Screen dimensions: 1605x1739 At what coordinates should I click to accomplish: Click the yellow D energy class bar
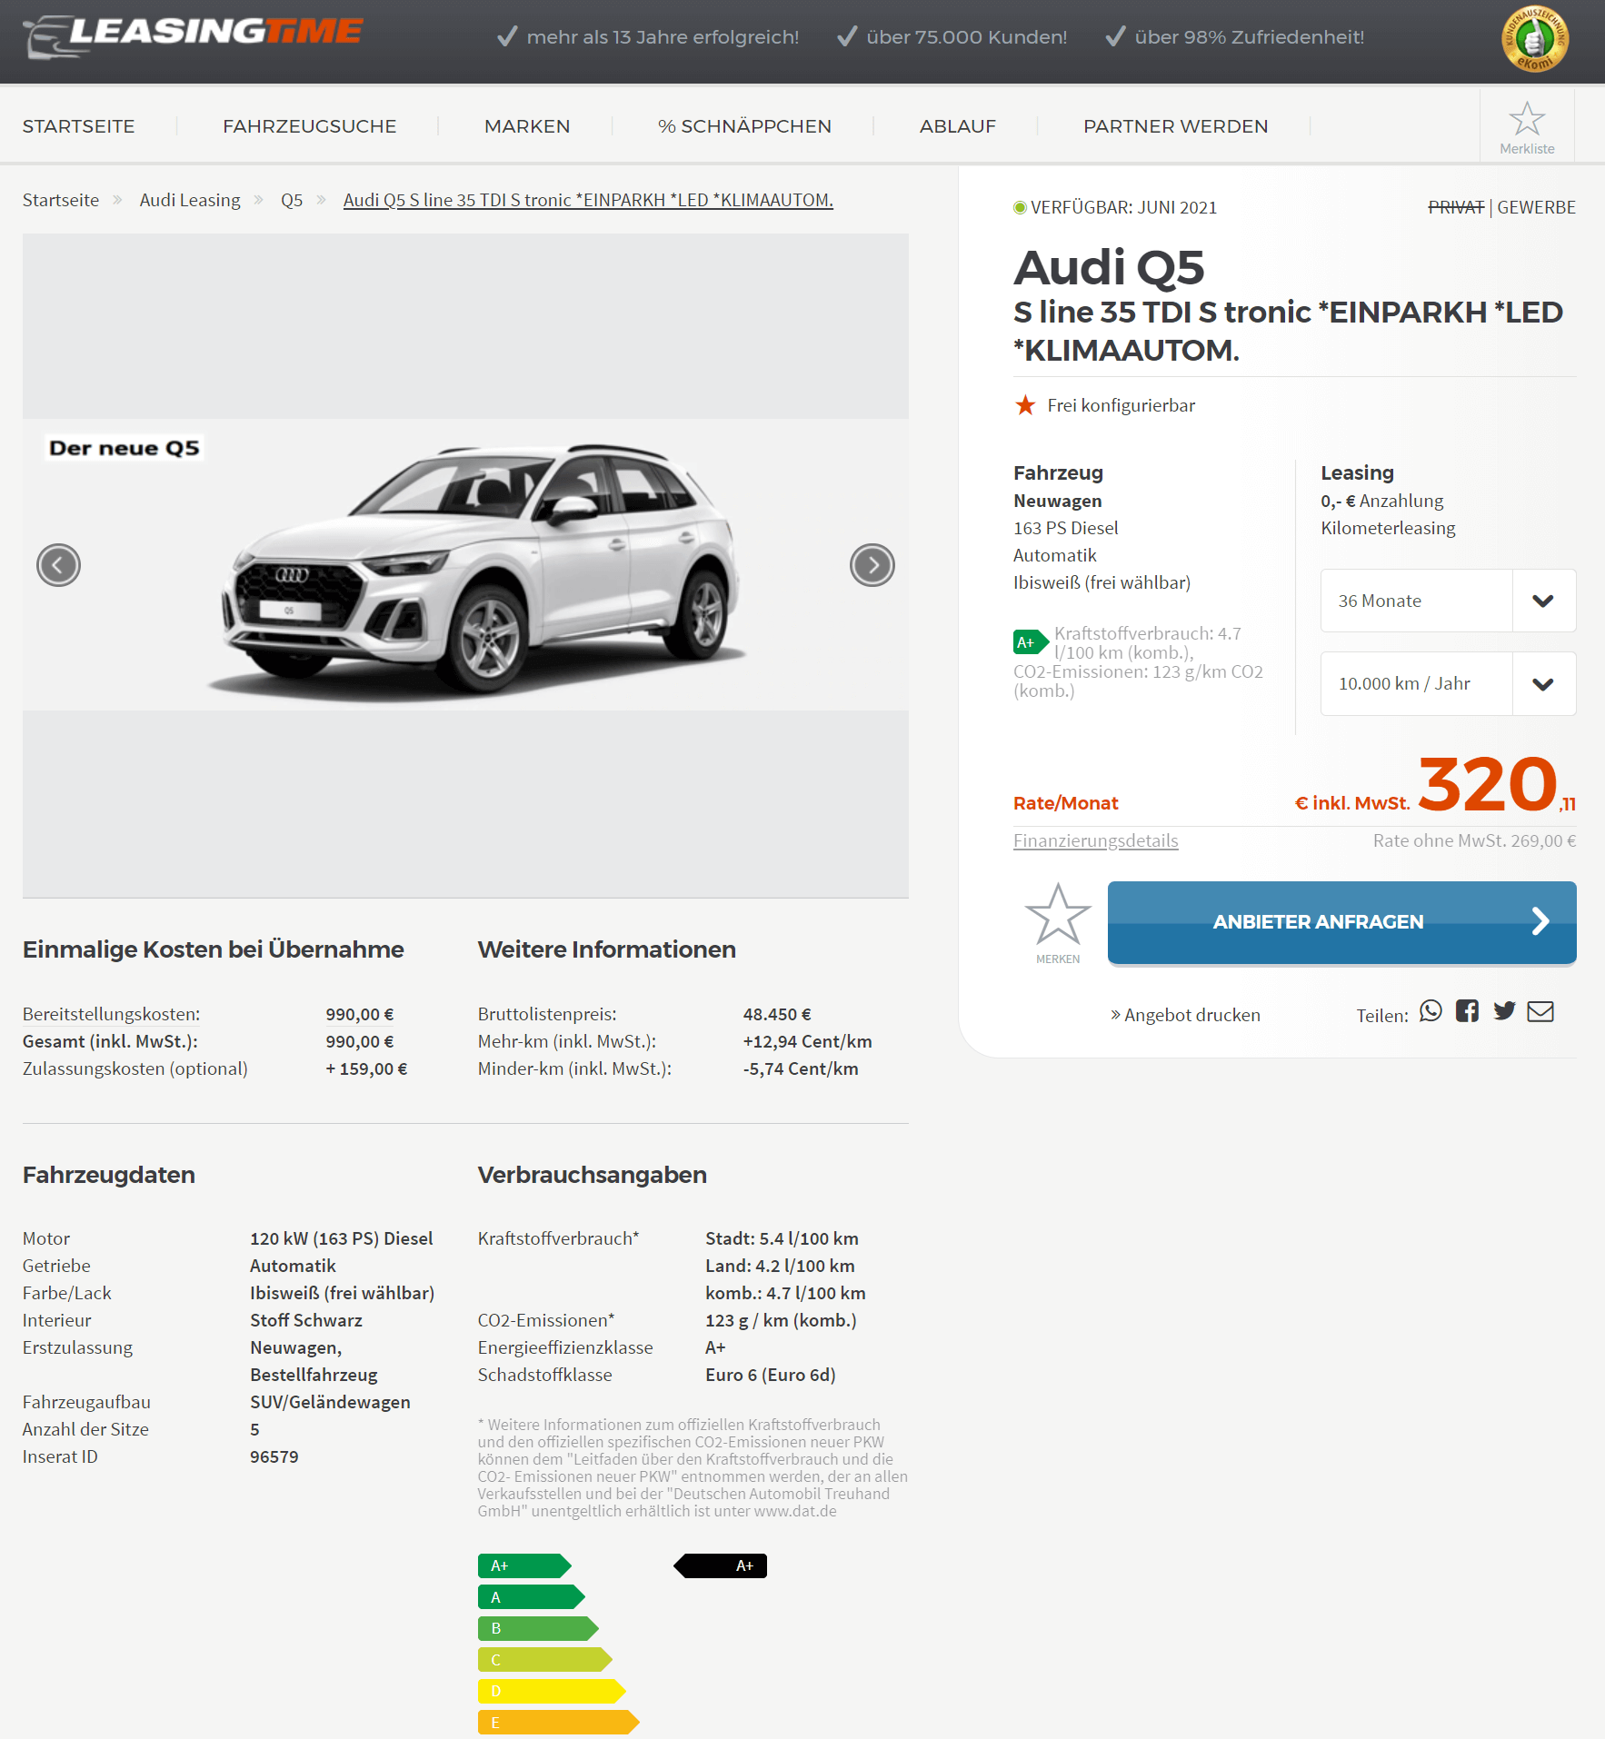(x=552, y=1691)
